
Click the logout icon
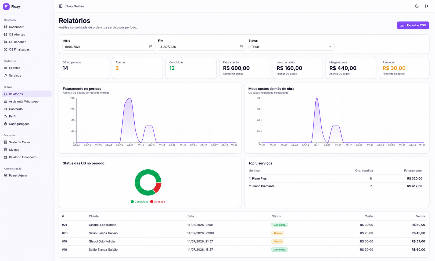427,6
